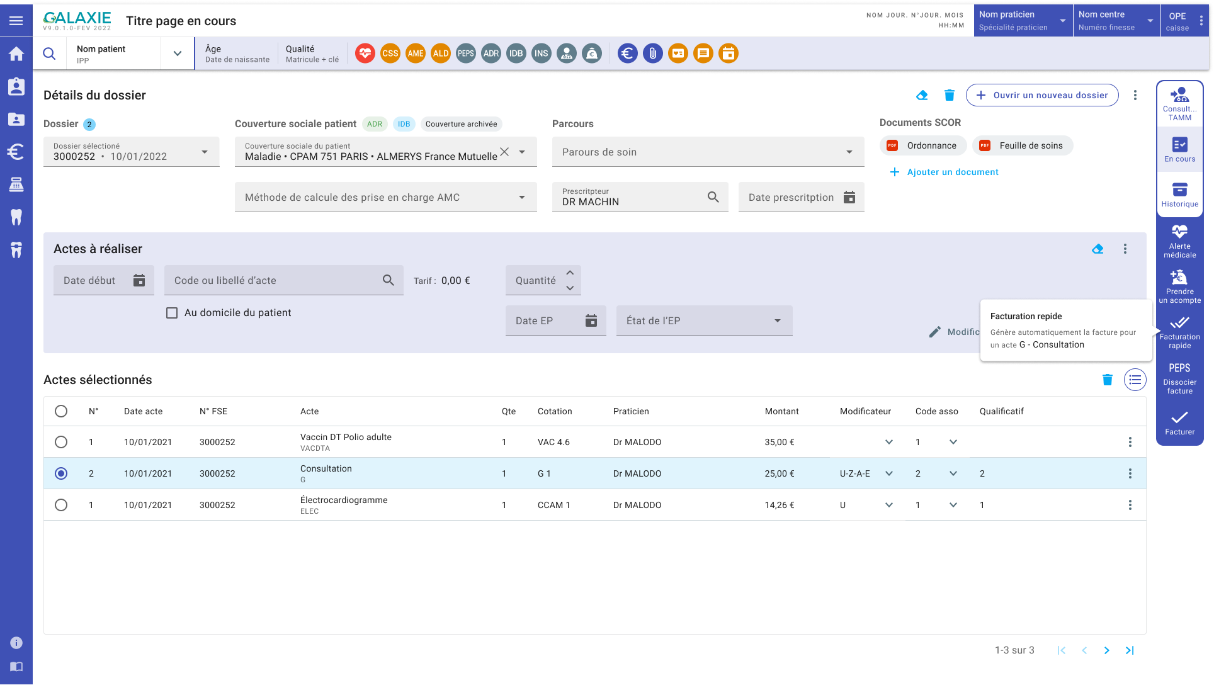The width and height of the screenshot is (1214, 685).
Task: Click the home icon in left sidebar
Action: pyautogui.click(x=16, y=54)
